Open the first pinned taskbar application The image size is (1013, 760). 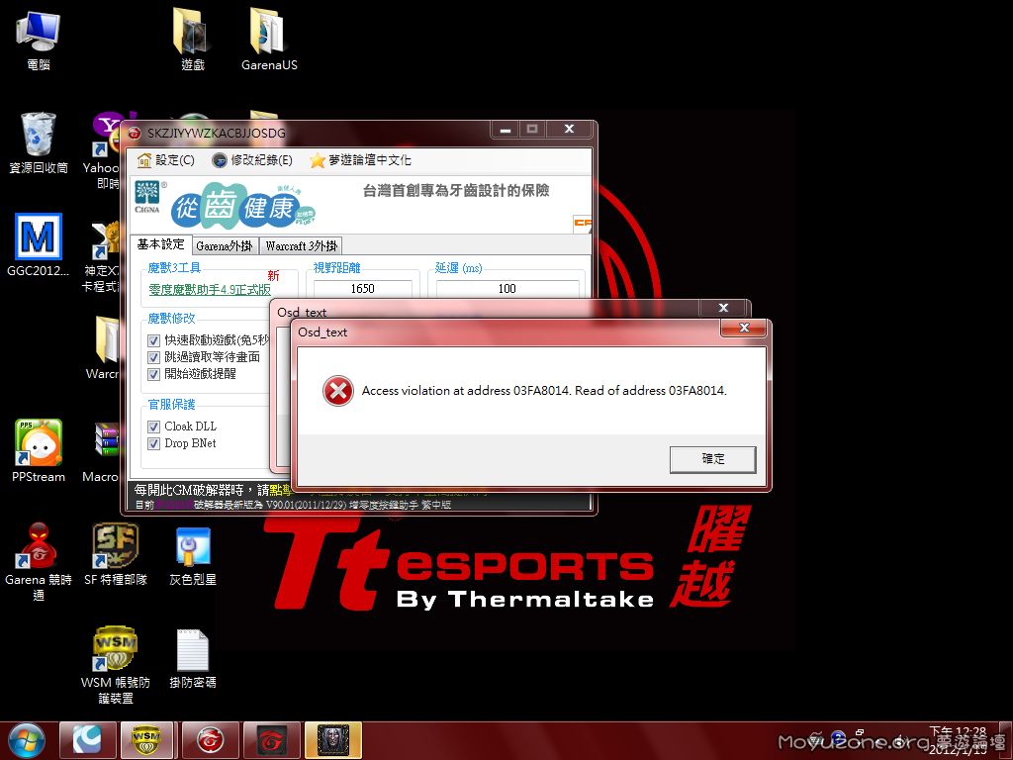click(x=87, y=740)
